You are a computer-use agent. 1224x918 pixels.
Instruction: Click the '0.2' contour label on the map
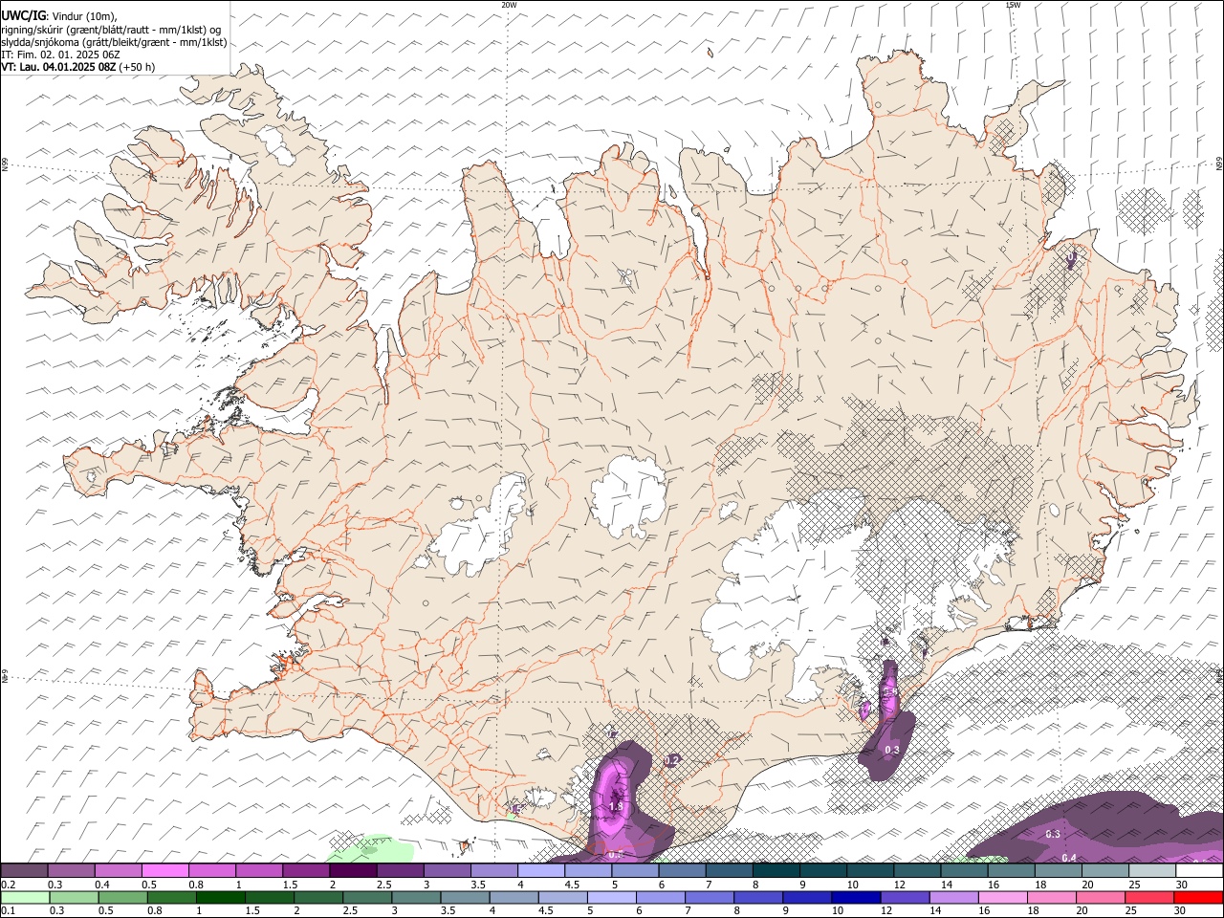tap(672, 760)
